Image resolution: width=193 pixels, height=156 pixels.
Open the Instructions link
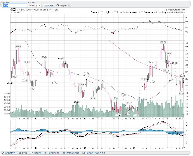point(72,153)
